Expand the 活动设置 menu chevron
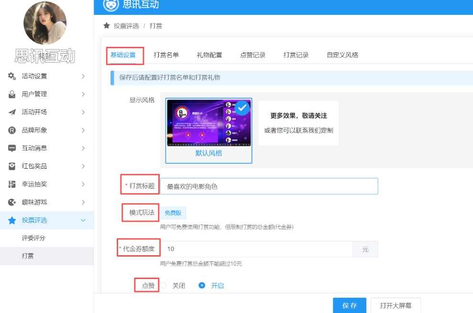 (x=83, y=76)
